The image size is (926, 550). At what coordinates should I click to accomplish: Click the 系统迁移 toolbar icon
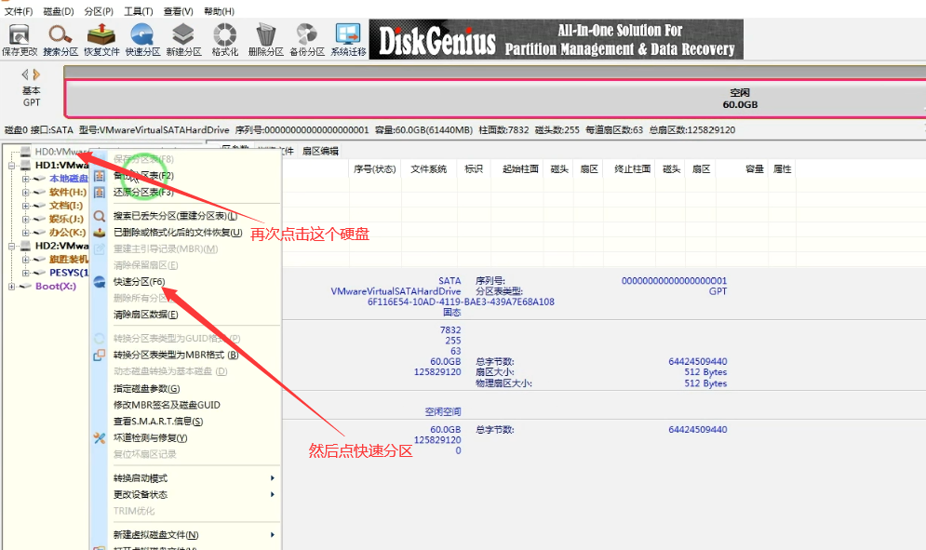point(348,40)
